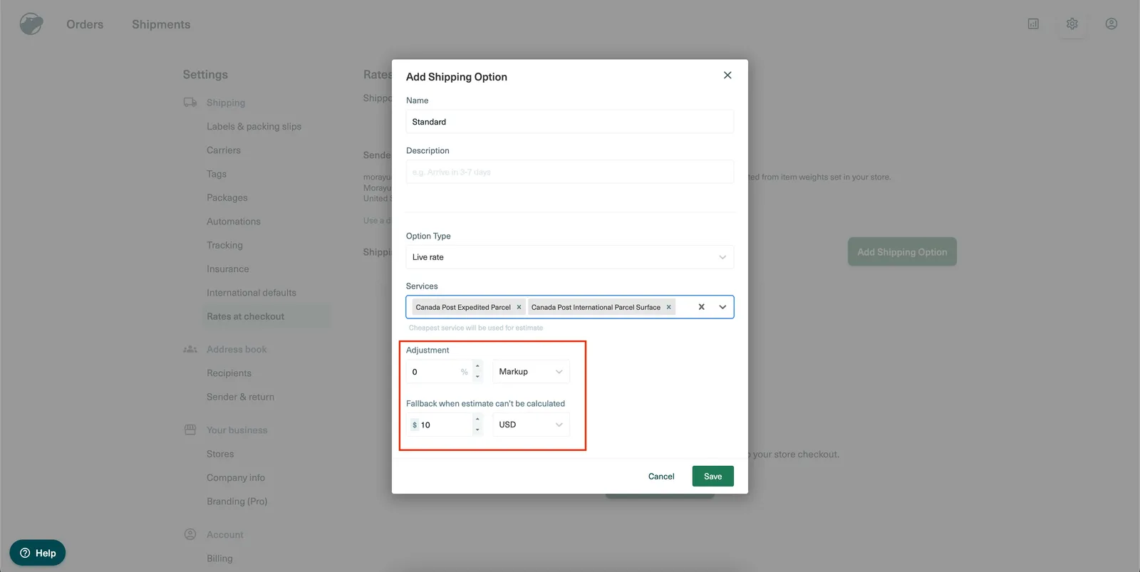Increase the fallback amount value
The height and width of the screenshot is (572, 1140).
477,420
